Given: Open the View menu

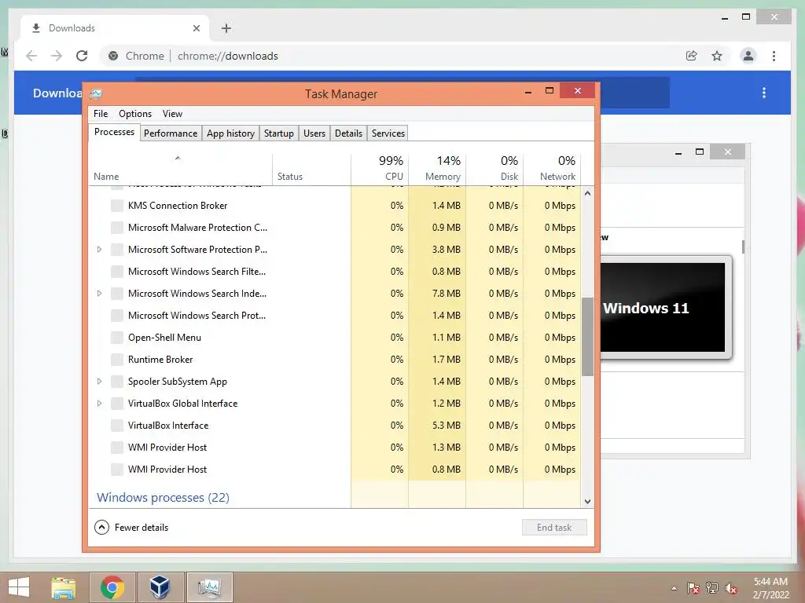Looking at the screenshot, I should pyautogui.click(x=172, y=114).
